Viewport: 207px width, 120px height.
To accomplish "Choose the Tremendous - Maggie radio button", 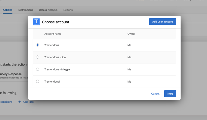I will [38, 69].
